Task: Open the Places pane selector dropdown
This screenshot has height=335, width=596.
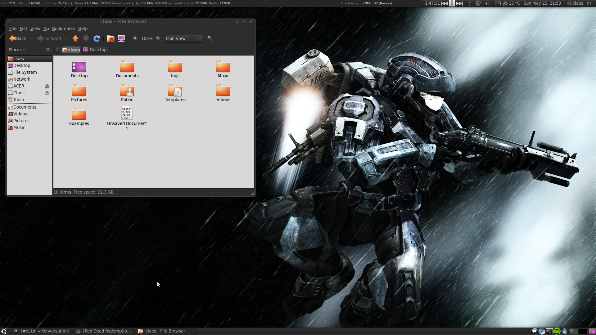Action: click(17, 50)
